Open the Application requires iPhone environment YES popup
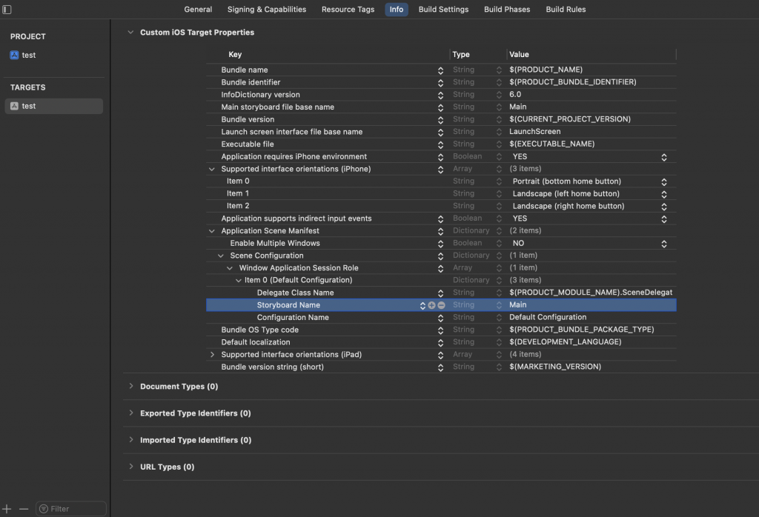This screenshot has width=759, height=517. 663,157
